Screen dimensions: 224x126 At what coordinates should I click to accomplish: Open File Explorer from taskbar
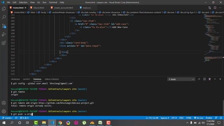point(44,123)
